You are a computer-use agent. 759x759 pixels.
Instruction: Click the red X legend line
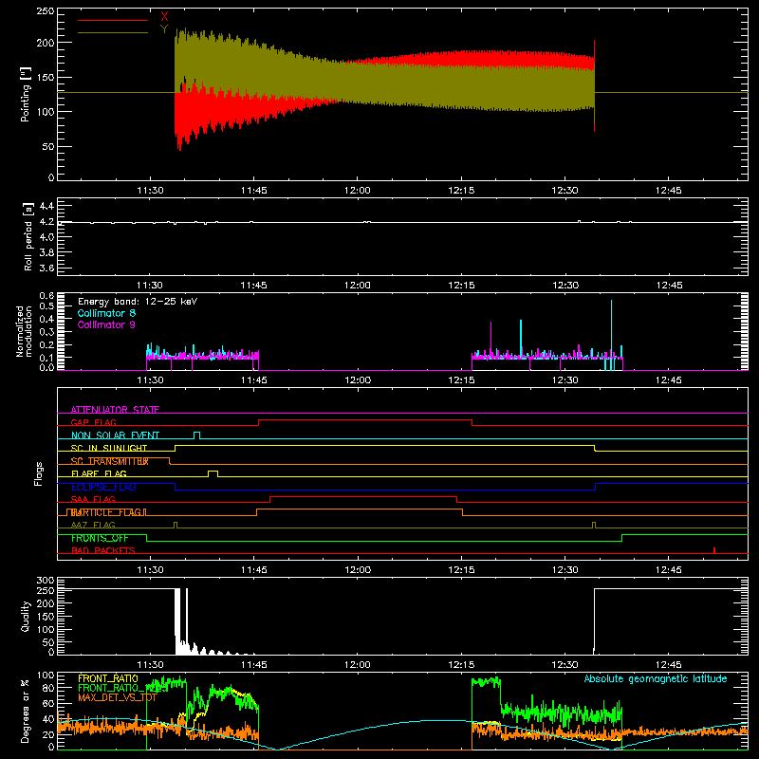click(113, 20)
